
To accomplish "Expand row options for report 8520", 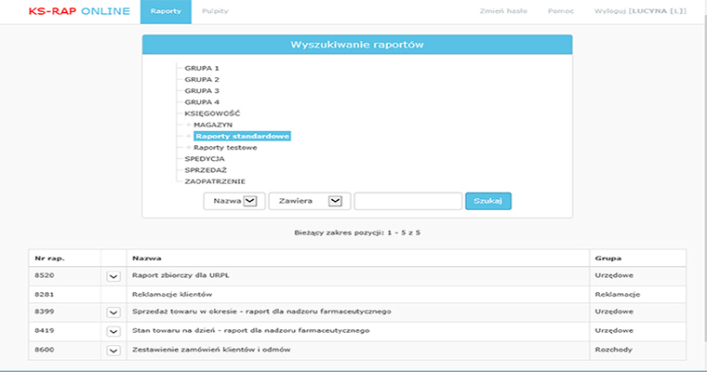I will [x=113, y=276].
